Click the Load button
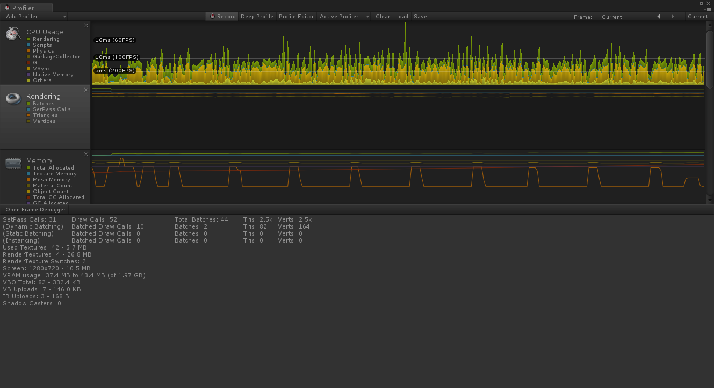This screenshot has height=388, width=714. (402, 17)
